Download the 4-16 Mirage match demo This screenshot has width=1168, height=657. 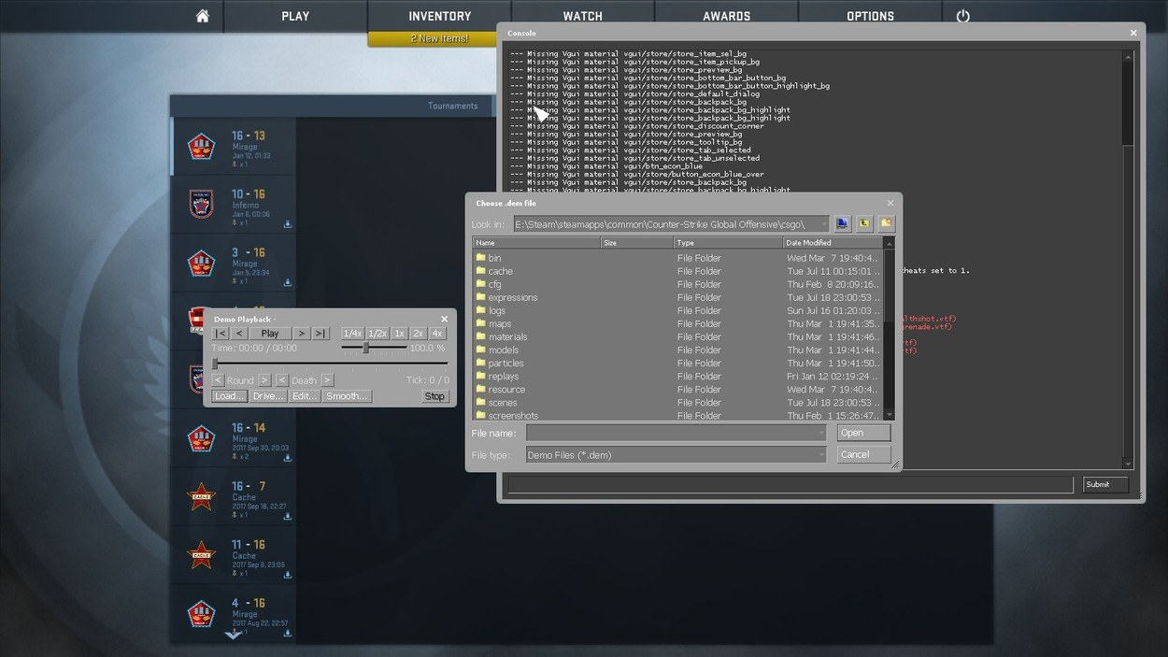(288, 633)
